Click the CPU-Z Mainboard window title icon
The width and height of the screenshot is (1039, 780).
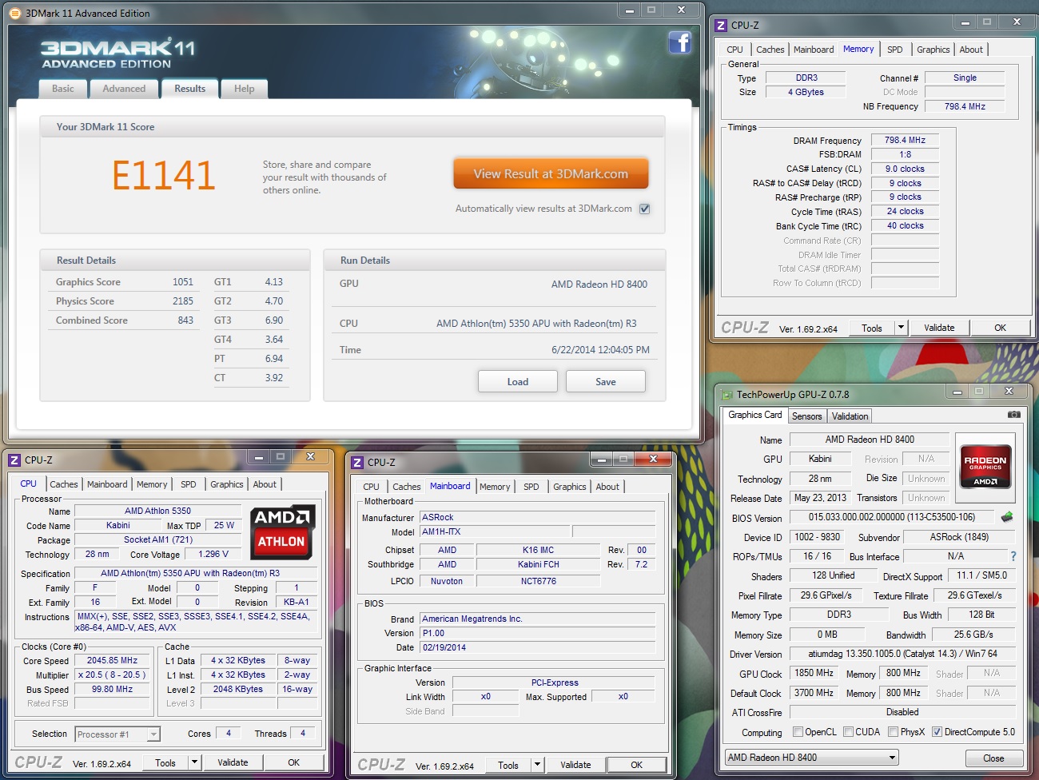(358, 462)
